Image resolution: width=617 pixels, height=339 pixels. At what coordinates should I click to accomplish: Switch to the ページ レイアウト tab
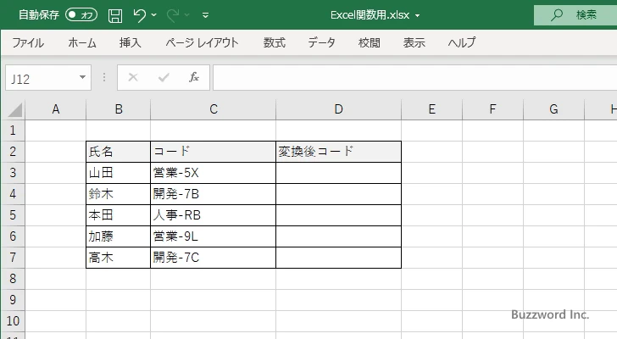[202, 42]
